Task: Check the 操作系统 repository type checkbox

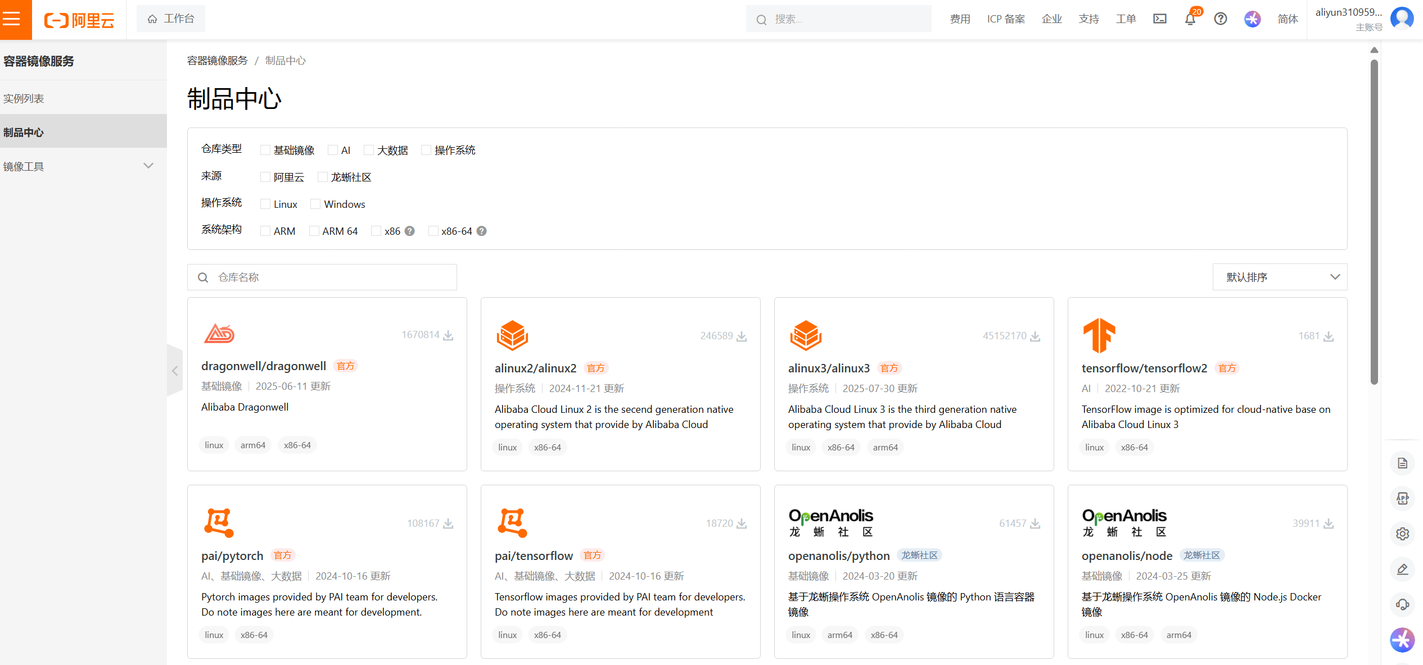Action: pos(426,150)
